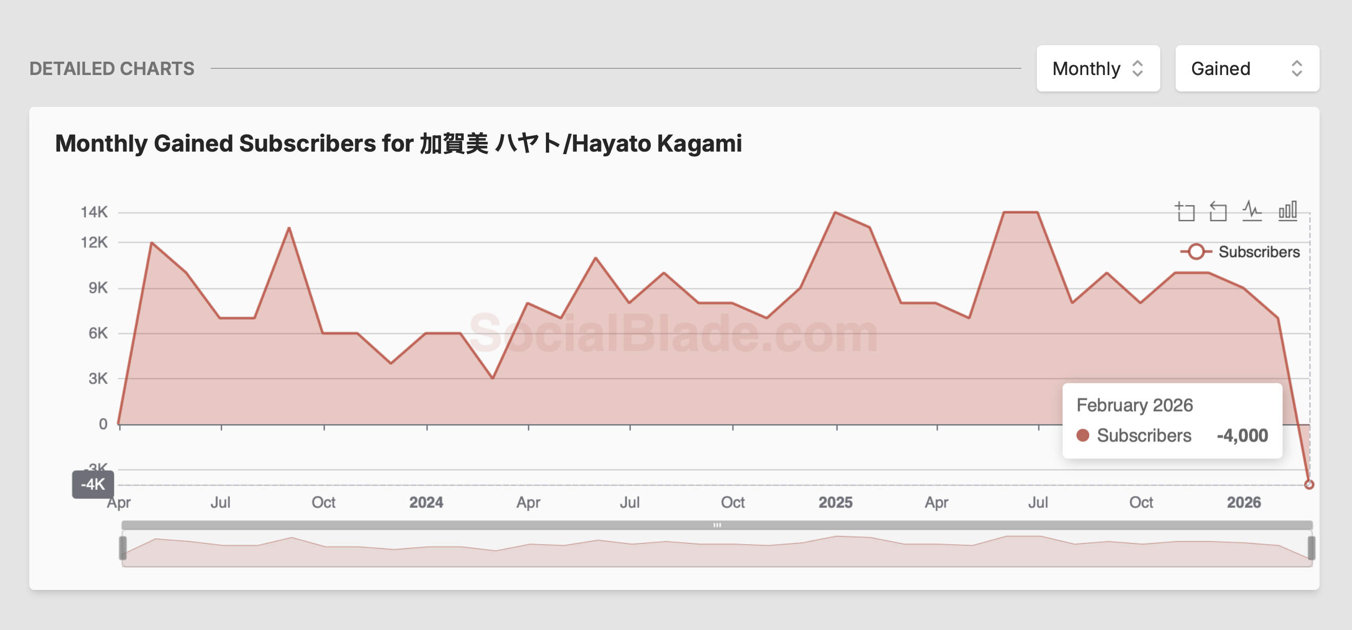This screenshot has height=630, width=1352.
Task: Switch chart to line view icon
Action: pyautogui.click(x=1252, y=211)
